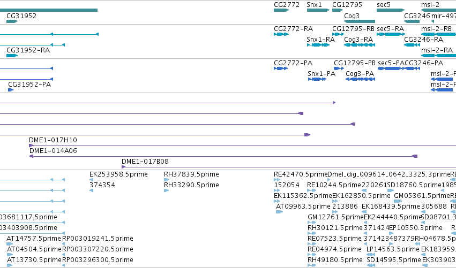
Task: Open details for gene CG31952
Action: pyautogui.click(x=12, y=21)
